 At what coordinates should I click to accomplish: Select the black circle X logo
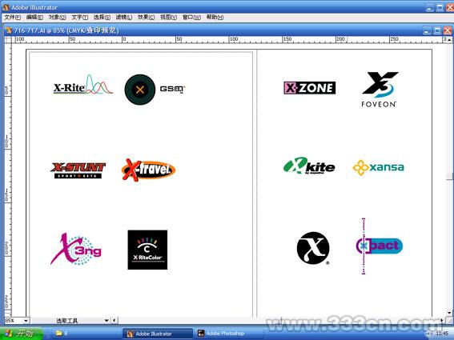pos(313,248)
